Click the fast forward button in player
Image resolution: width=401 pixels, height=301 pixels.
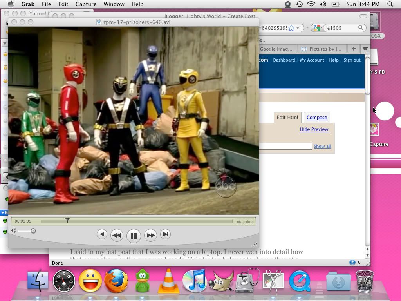click(x=150, y=235)
